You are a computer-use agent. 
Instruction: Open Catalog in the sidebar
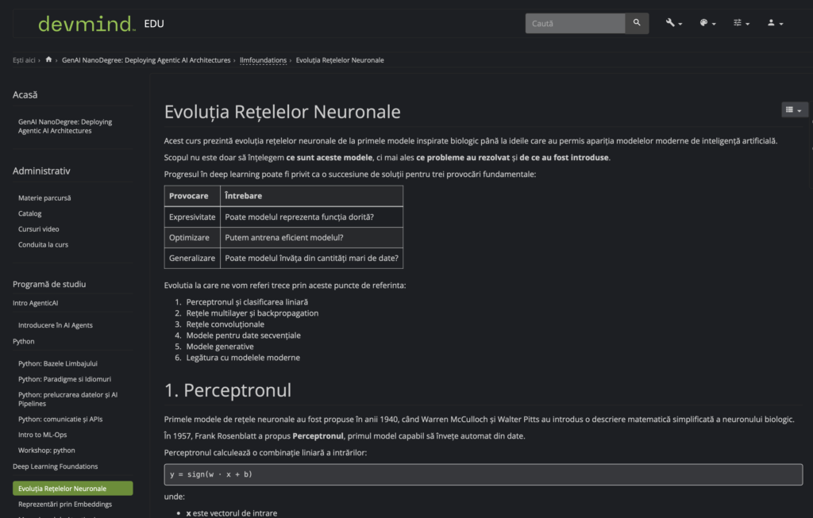coord(29,213)
